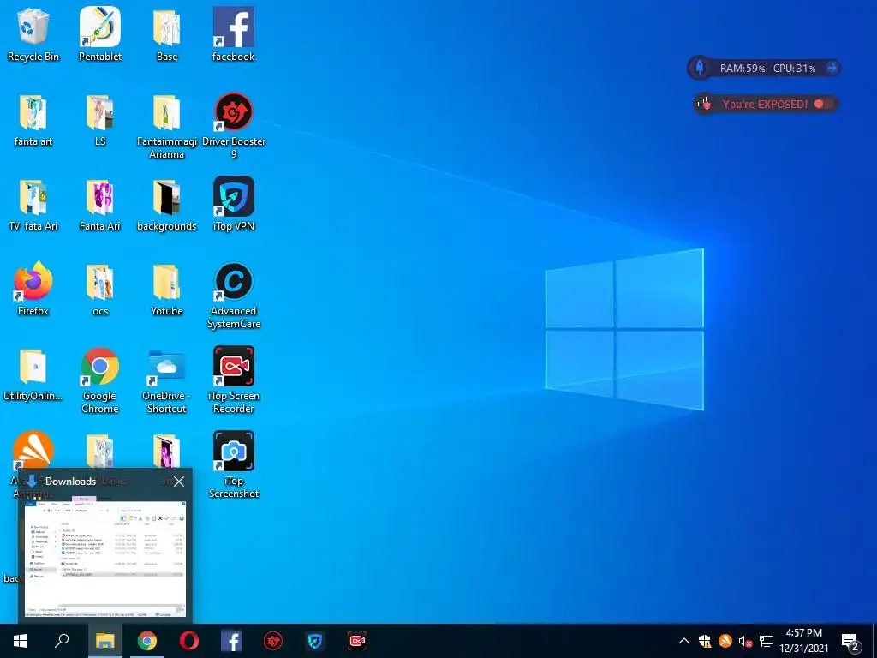
Task: Launch iTop Screen Recorder desktop shortcut
Action: click(234, 380)
